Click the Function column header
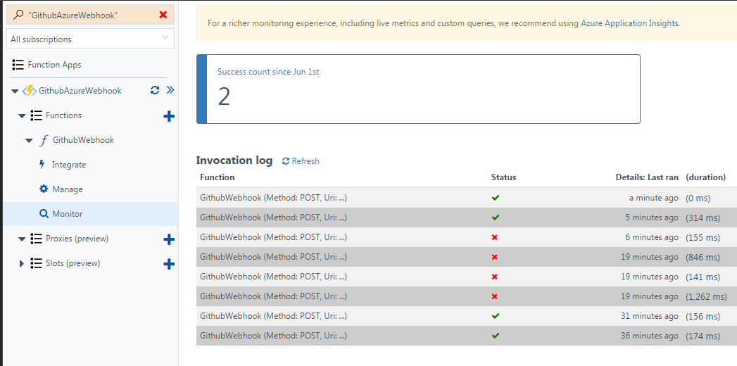The image size is (737, 366). (x=217, y=177)
